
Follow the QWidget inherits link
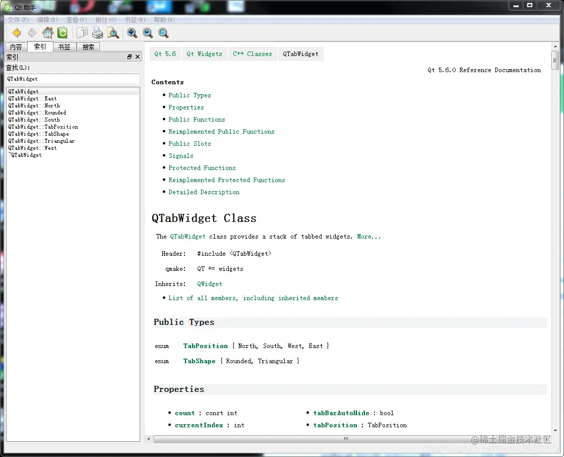coord(210,284)
